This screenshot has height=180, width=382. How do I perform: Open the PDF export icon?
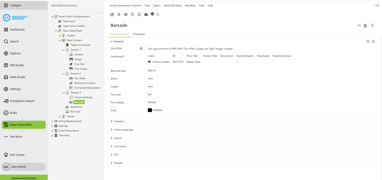(x=132, y=14)
